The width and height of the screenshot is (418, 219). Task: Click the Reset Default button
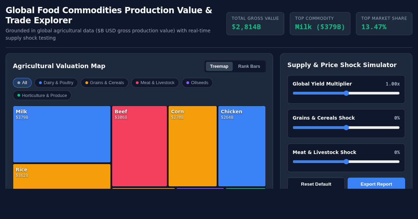(316, 184)
